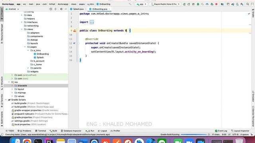The height and width of the screenshot is (143, 255).
Task: Select the b_account folder
Action: pos(37,61)
